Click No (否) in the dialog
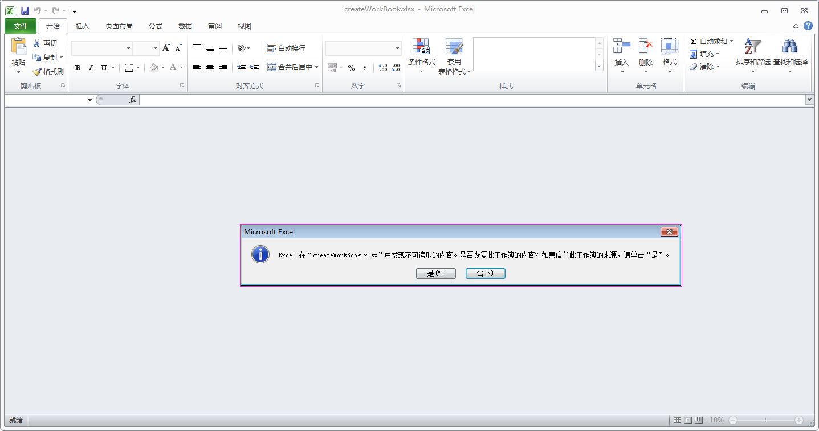 click(486, 274)
